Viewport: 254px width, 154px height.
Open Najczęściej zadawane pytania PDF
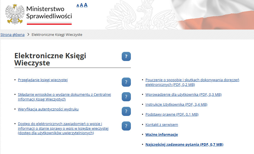tap(184, 145)
